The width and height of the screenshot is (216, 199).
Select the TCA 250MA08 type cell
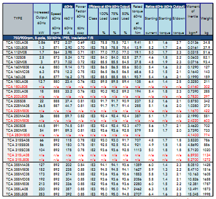tap(17, 116)
